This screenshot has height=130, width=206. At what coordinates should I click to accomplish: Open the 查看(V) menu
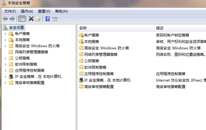tap(44, 11)
